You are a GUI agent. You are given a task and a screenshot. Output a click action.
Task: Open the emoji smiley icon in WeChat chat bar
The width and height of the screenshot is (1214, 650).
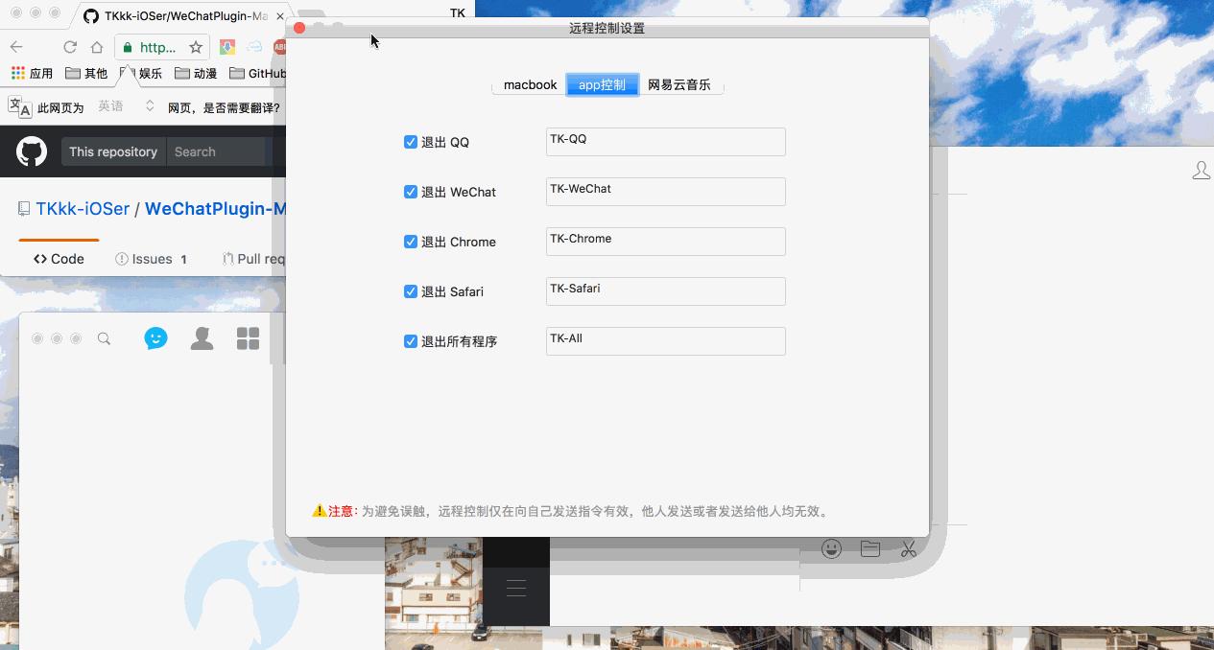[829, 547]
